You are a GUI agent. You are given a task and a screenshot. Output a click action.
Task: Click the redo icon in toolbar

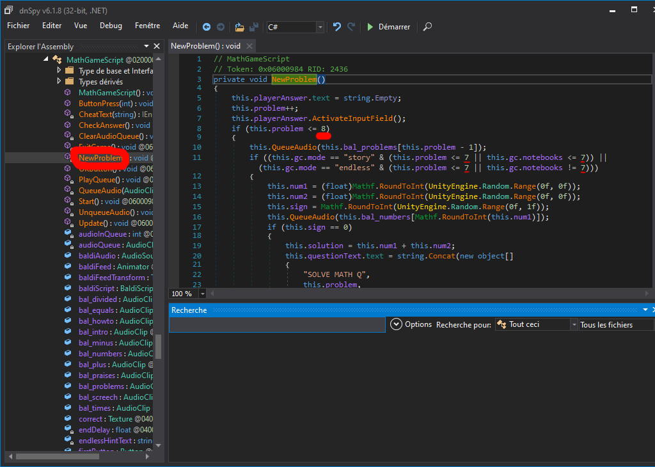tap(351, 27)
